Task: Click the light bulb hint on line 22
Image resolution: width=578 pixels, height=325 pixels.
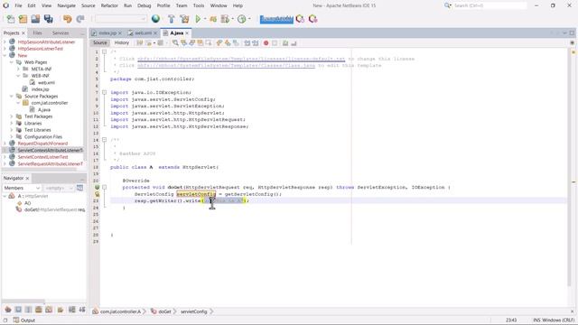Action: (98, 194)
